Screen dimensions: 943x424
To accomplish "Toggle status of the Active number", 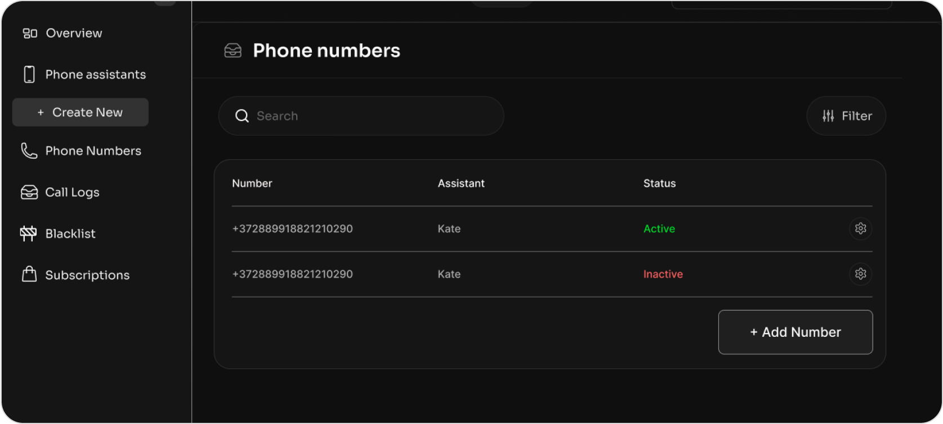I will pyautogui.click(x=659, y=228).
